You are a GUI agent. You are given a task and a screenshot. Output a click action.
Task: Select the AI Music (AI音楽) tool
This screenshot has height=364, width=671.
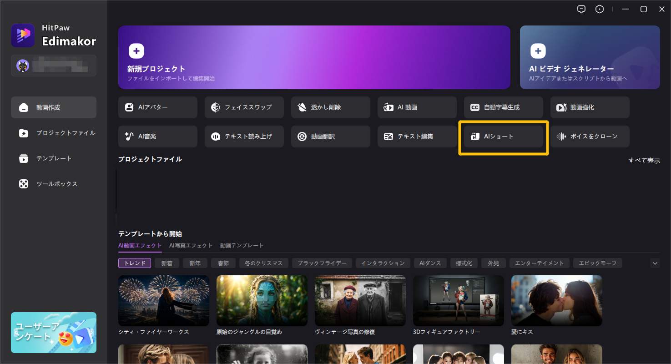pos(157,136)
